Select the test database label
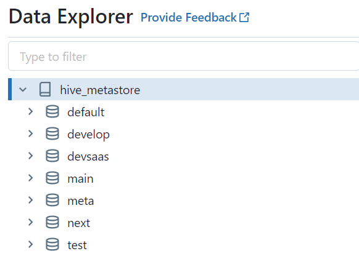Viewport: 359px width, 259px height. 77,245
